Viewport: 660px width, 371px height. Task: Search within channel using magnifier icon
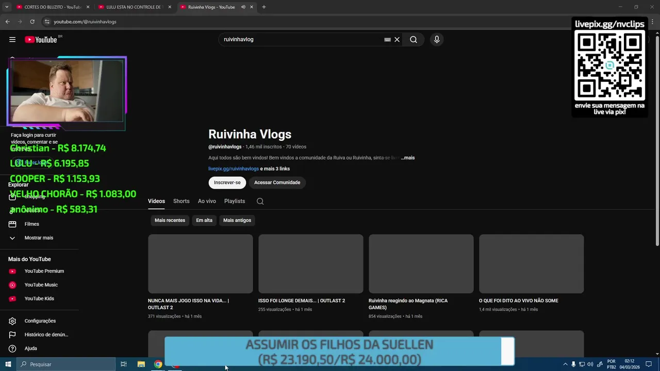click(260, 201)
